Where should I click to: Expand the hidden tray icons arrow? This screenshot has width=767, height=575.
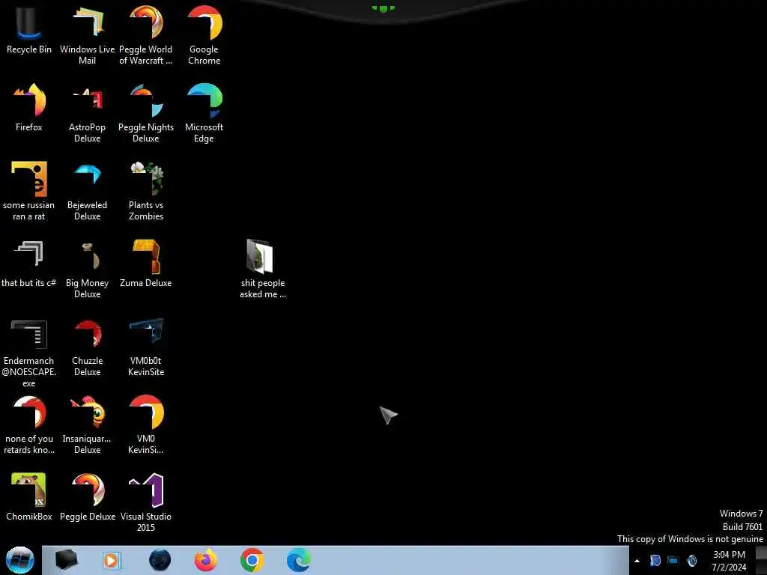(x=637, y=561)
